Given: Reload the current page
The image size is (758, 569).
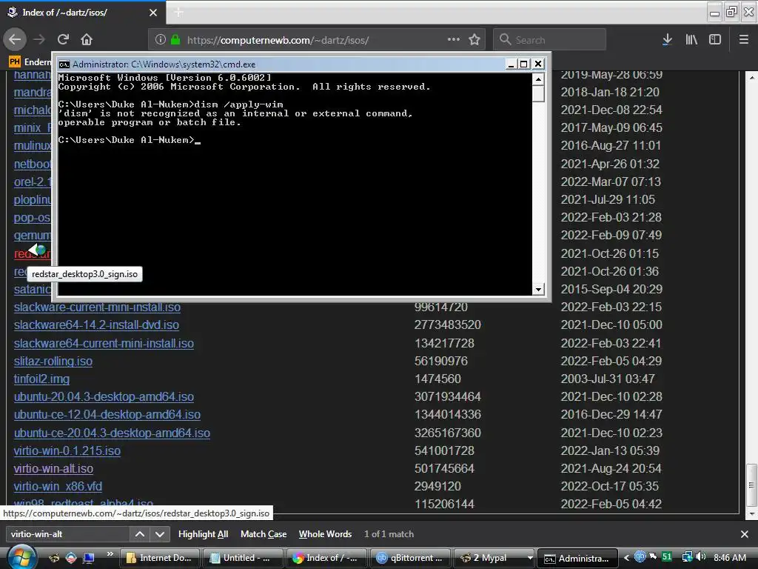Looking at the screenshot, I should coord(63,39).
